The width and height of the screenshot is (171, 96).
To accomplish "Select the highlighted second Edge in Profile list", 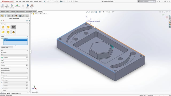I will 15,40.
